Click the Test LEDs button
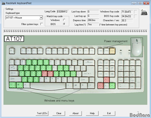The image size is (151, 118). tap(42, 113)
